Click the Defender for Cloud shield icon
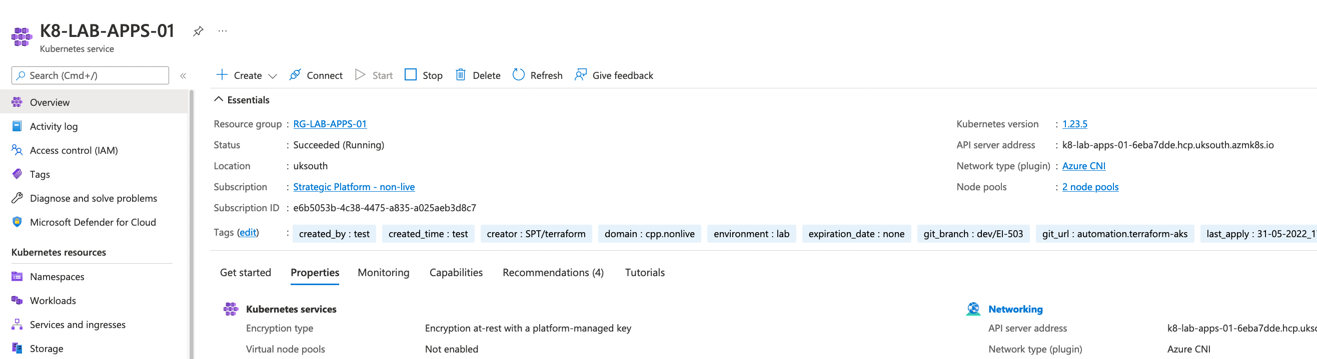Screen dimensions: 1317x359 (17, 222)
